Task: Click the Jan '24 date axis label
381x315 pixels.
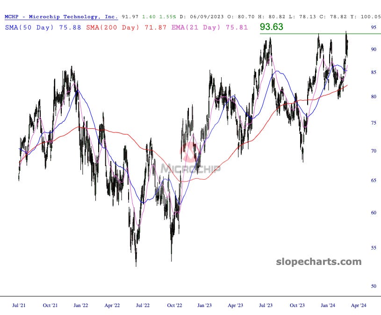Action: click(x=328, y=305)
